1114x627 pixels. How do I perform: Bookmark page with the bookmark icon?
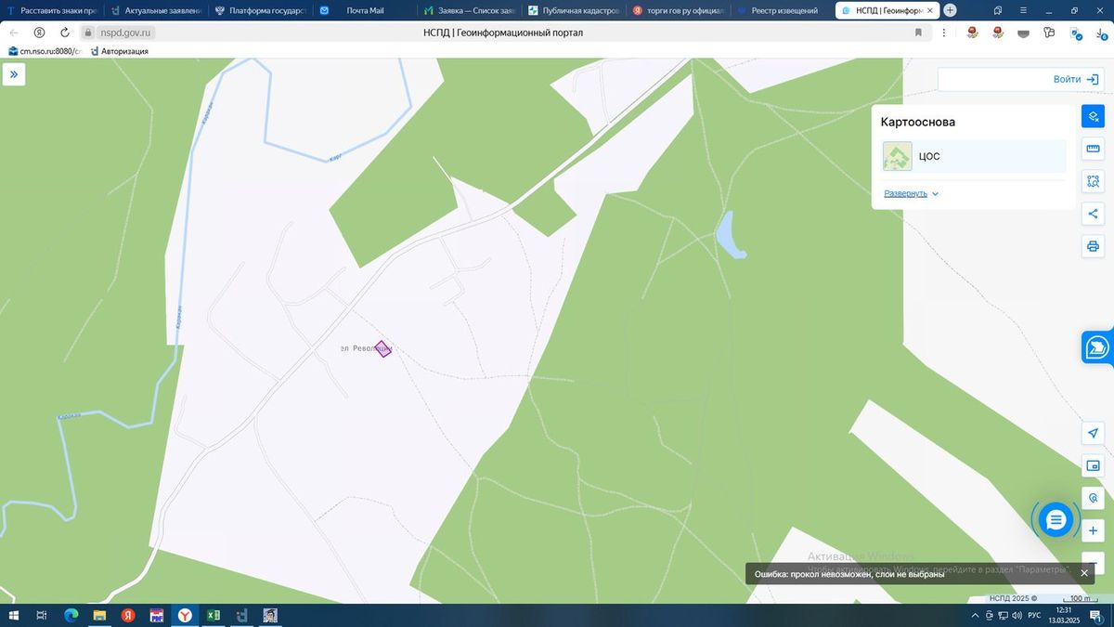pyautogui.click(x=918, y=33)
